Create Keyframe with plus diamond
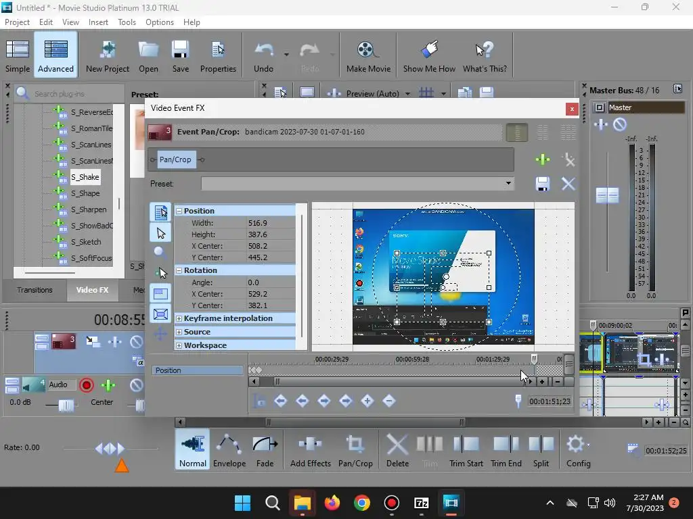Image resolution: width=693 pixels, height=519 pixels. 367,401
